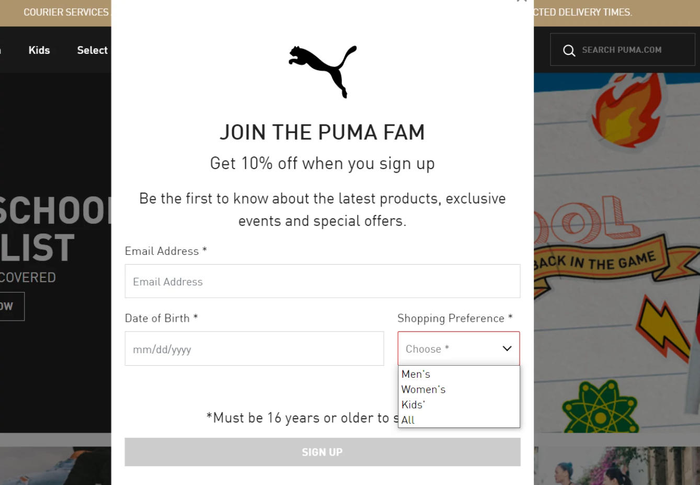
Task: Open the Kids navigation menu
Action: (x=39, y=50)
